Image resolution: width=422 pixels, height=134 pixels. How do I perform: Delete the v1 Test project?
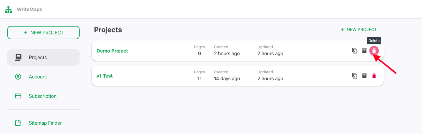point(374,76)
